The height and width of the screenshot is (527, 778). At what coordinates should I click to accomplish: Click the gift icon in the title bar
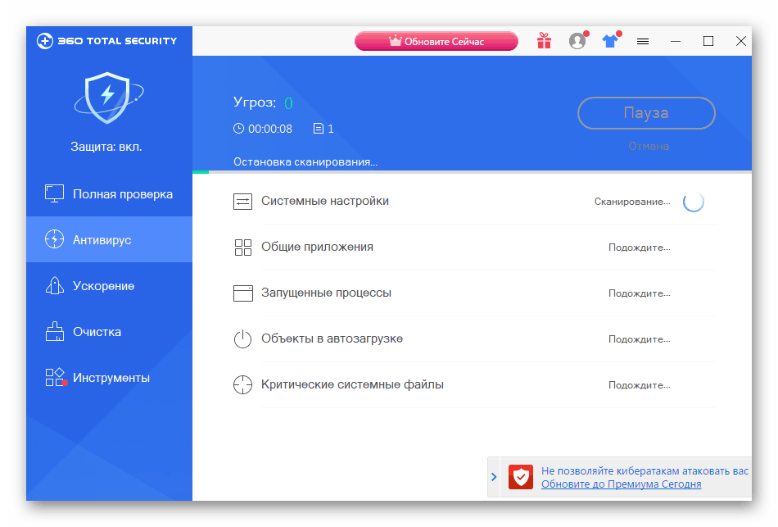(x=544, y=40)
